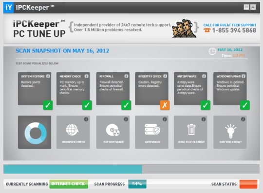The height and width of the screenshot is (193, 263).
Task: Click the Time: 1:2 PM text
Action: tap(233, 56)
